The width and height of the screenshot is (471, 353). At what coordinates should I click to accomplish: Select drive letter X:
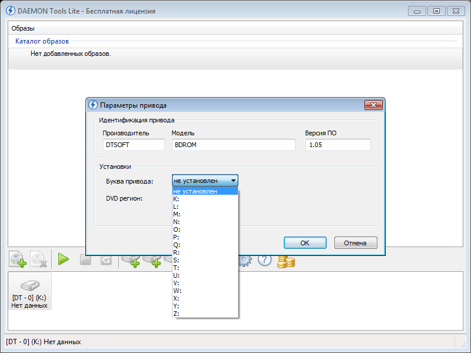click(x=205, y=298)
